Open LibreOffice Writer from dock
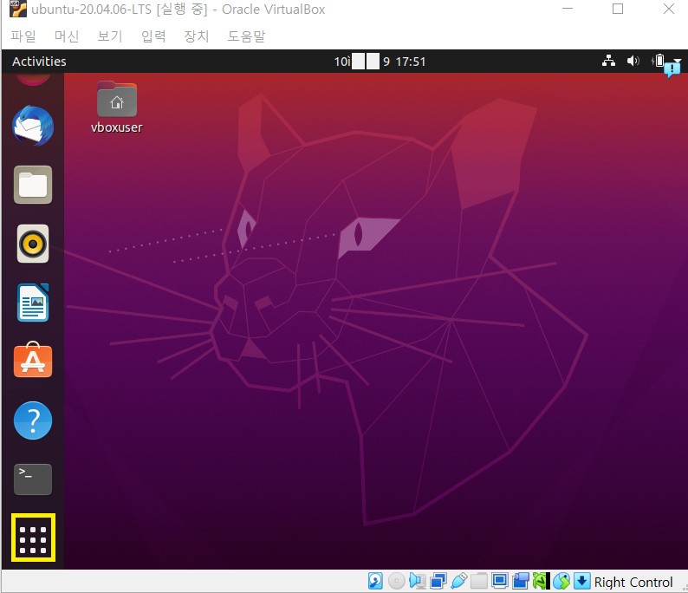 [x=33, y=303]
